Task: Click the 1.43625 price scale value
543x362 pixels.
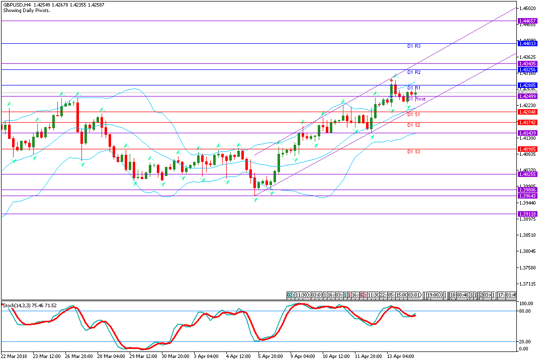Action: [x=527, y=57]
